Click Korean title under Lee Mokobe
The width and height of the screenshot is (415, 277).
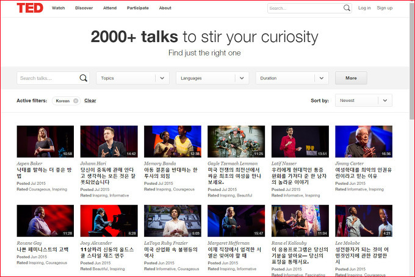[x=362, y=256]
